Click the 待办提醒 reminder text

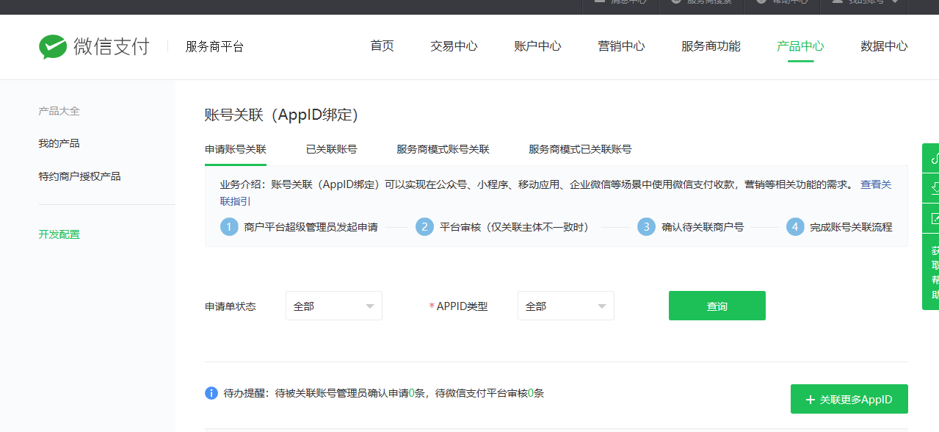[384, 393]
